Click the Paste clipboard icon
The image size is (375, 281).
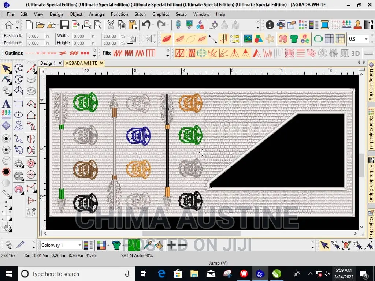[133, 25]
